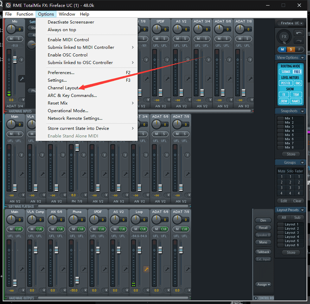Open settings wrench on Loop output channel
The height and width of the screenshot is (304, 310).
click(146, 269)
